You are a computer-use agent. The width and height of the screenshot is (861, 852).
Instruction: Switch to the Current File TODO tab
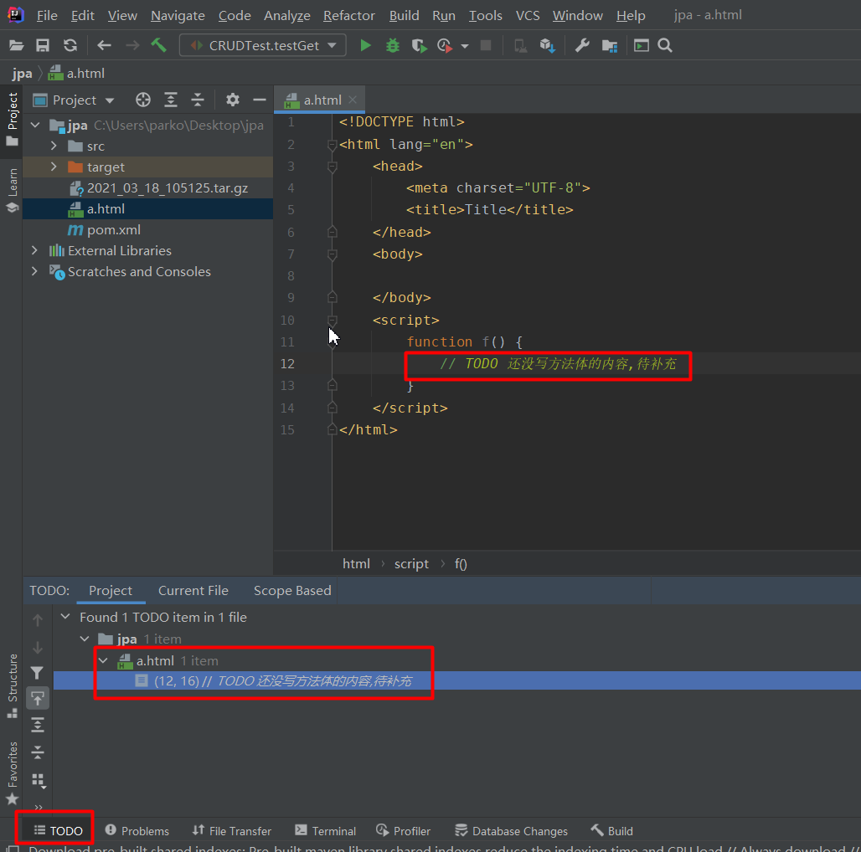coord(193,590)
